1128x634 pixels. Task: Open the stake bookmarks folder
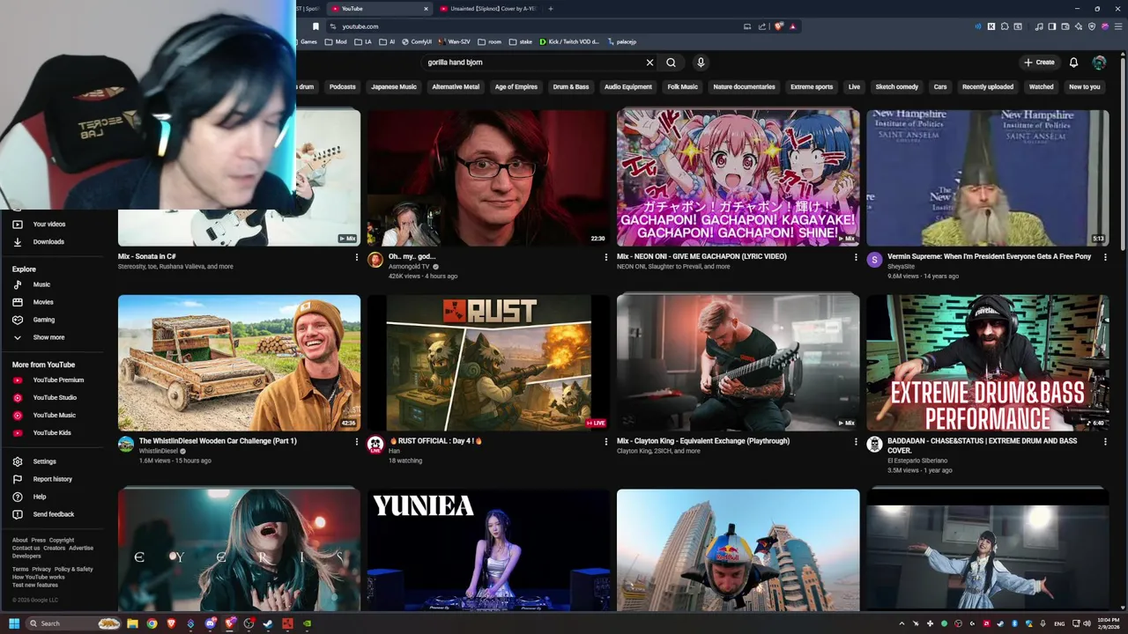point(520,41)
